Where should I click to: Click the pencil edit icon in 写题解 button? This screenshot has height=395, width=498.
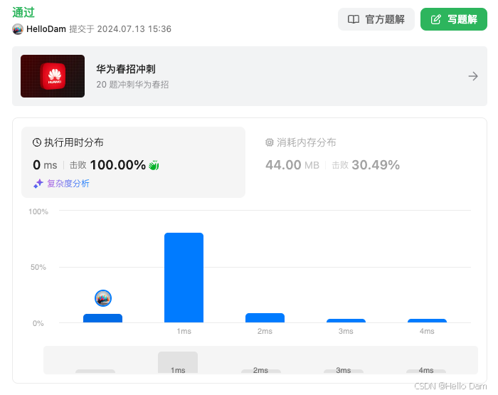435,19
